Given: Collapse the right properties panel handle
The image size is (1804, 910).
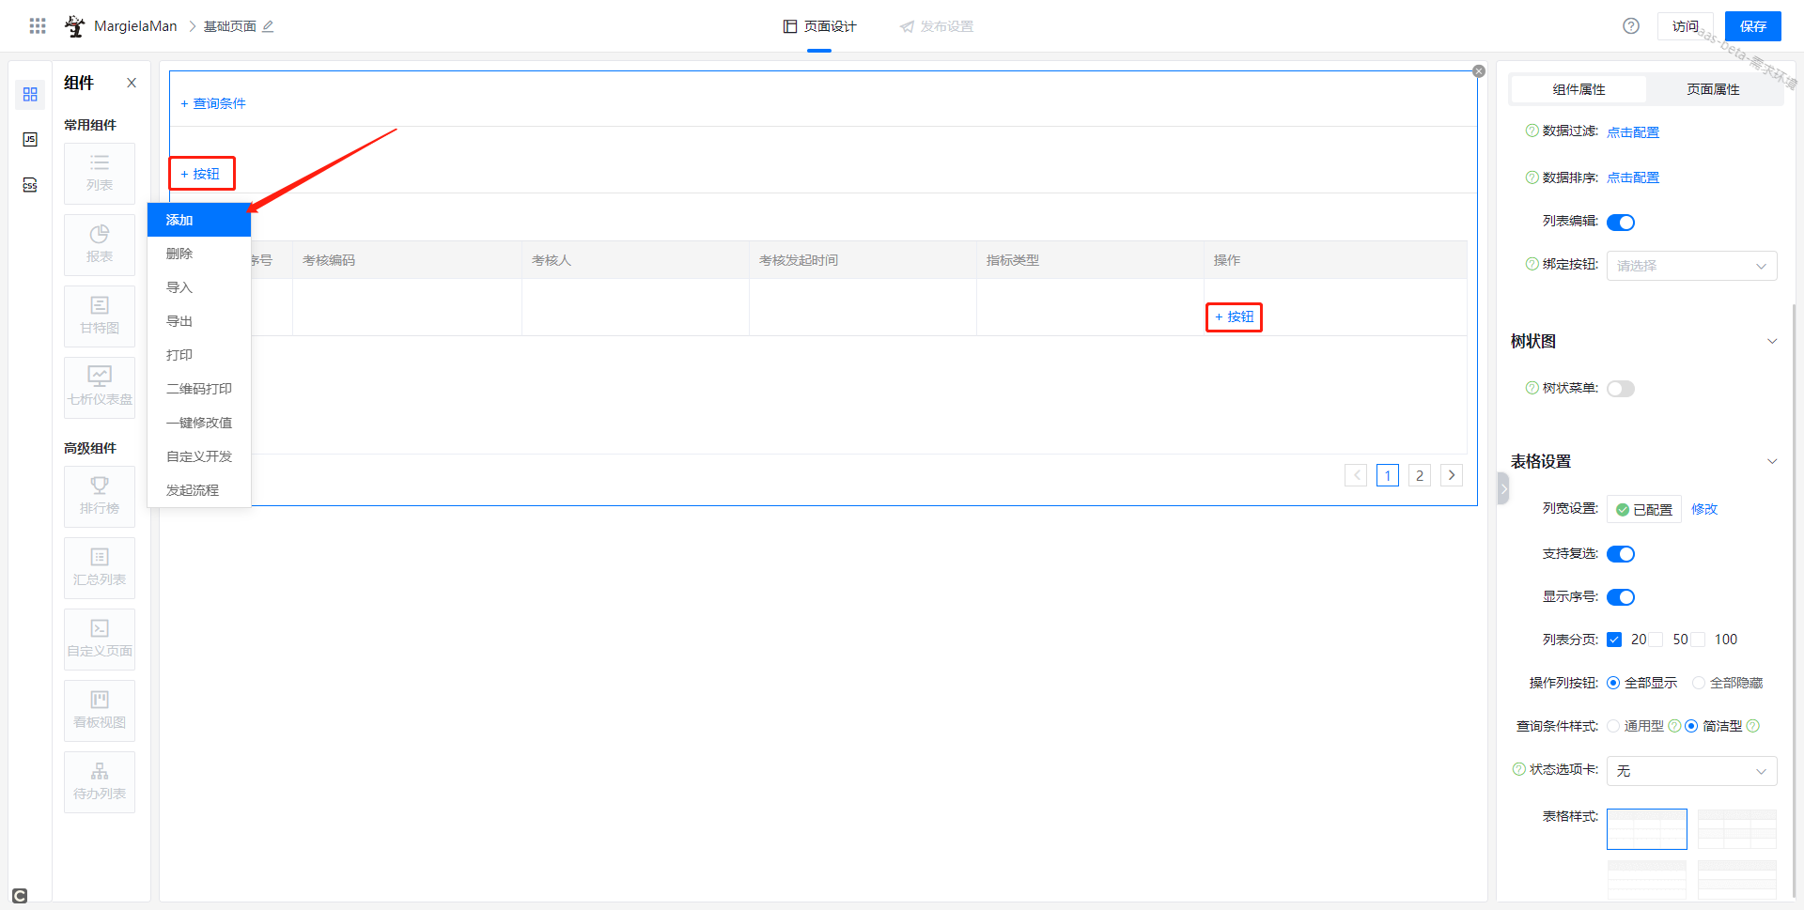Looking at the screenshot, I should tap(1503, 488).
